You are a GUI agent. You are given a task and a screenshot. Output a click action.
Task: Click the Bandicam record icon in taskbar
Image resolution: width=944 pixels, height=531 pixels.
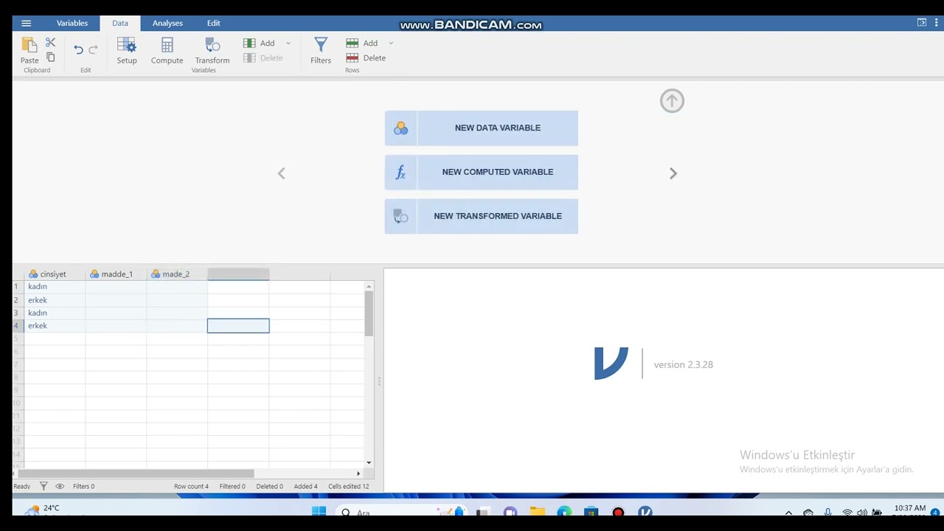click(618, 512)
